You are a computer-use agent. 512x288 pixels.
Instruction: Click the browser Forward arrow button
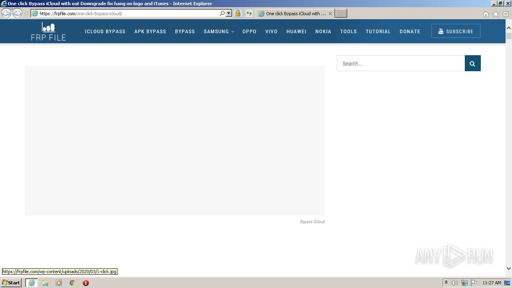[17, 14]
